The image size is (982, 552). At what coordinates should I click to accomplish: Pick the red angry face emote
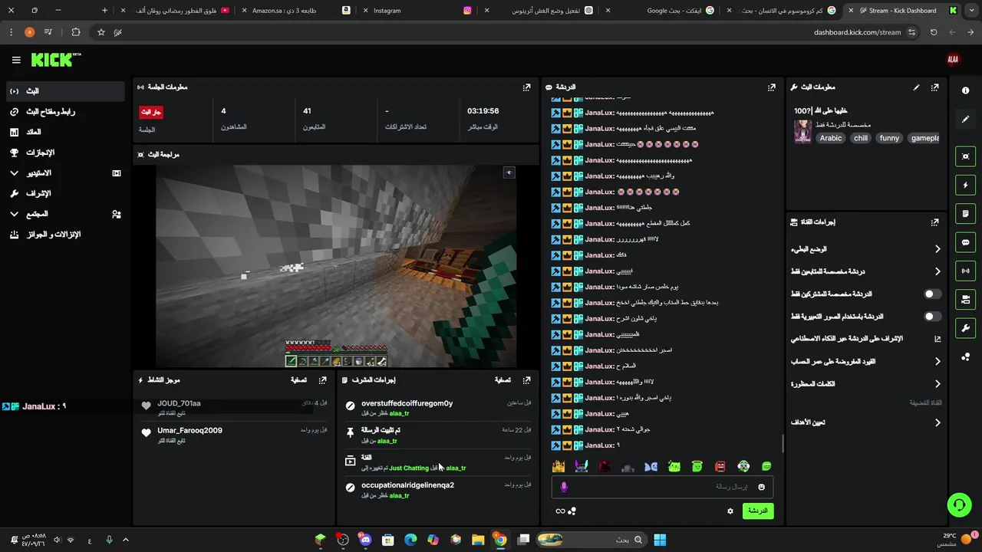tap(720, 466)
